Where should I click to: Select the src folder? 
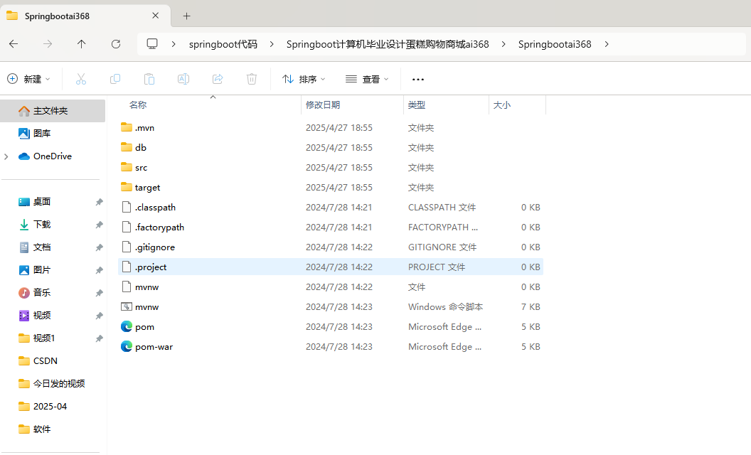pyautogui.click(x=331, y=168)
